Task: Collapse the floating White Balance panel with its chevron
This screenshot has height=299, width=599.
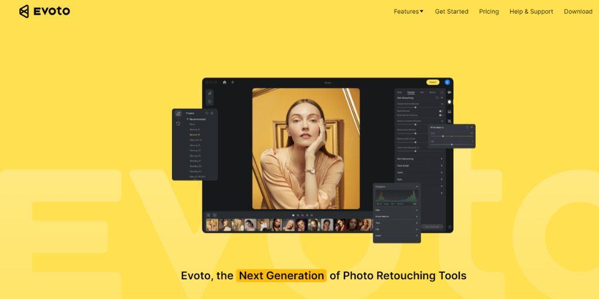Action: click(472, 127)
